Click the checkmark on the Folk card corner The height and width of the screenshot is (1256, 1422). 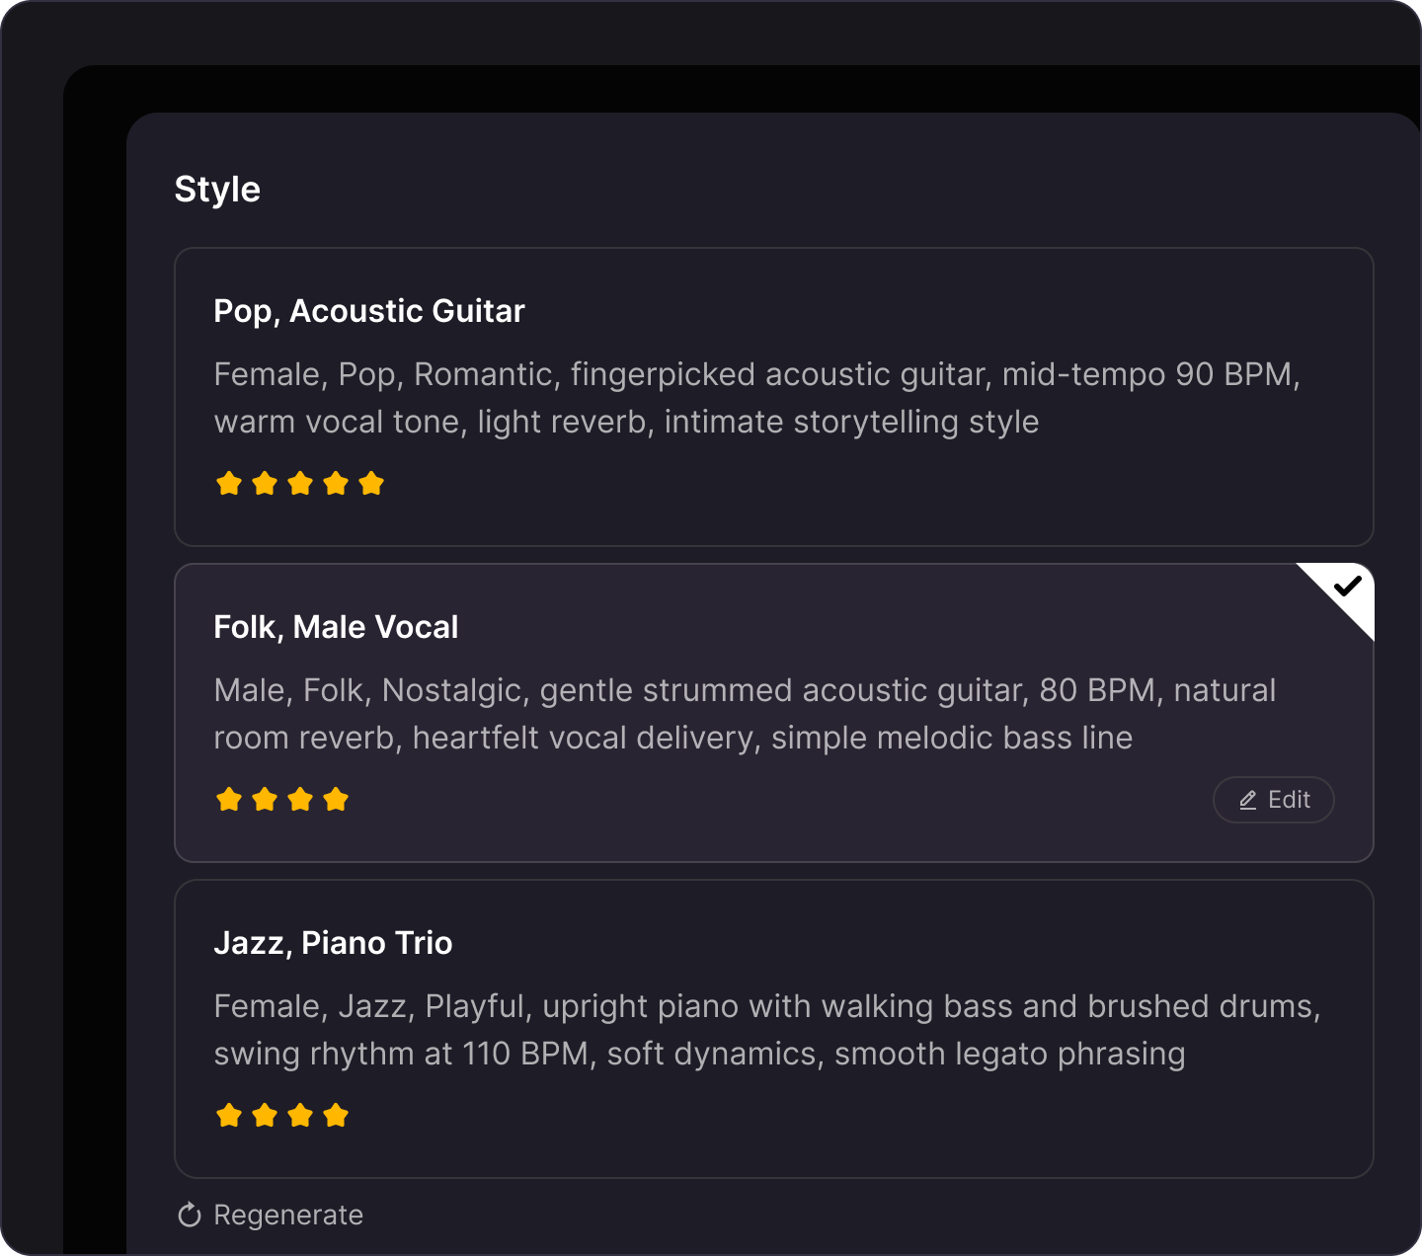click(x=1347, y=587)
